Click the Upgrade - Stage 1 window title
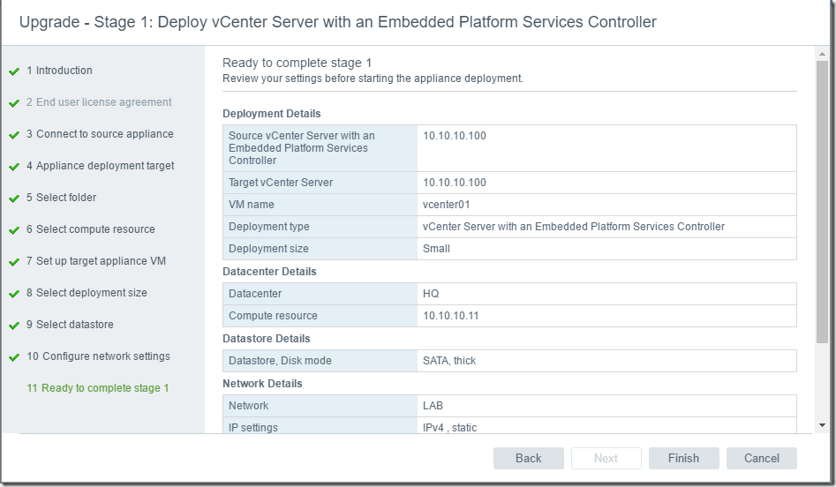Viewport: 836px width, 487px height. (338, 22)
